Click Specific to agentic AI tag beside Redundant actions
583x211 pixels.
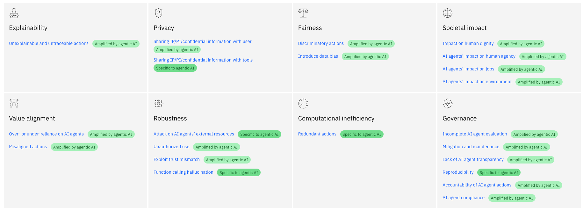[x=362, y=135]
